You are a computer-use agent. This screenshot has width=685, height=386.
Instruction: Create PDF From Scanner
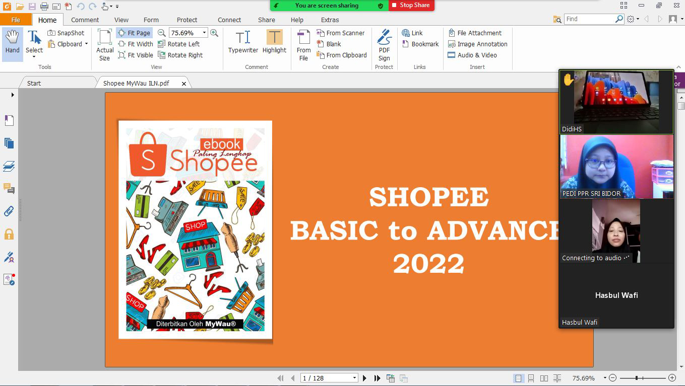pos(340,33)
